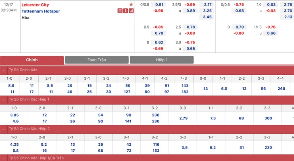Choose 3.85 odds for first-half 1-0
This screenshot has height=161, width=294.
click(14, 115)
